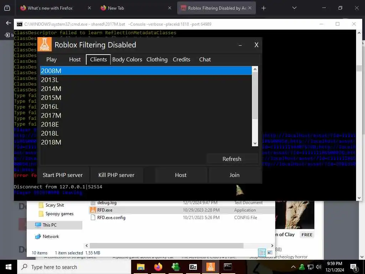Click the RFD flask logo icon

point(45,44)
